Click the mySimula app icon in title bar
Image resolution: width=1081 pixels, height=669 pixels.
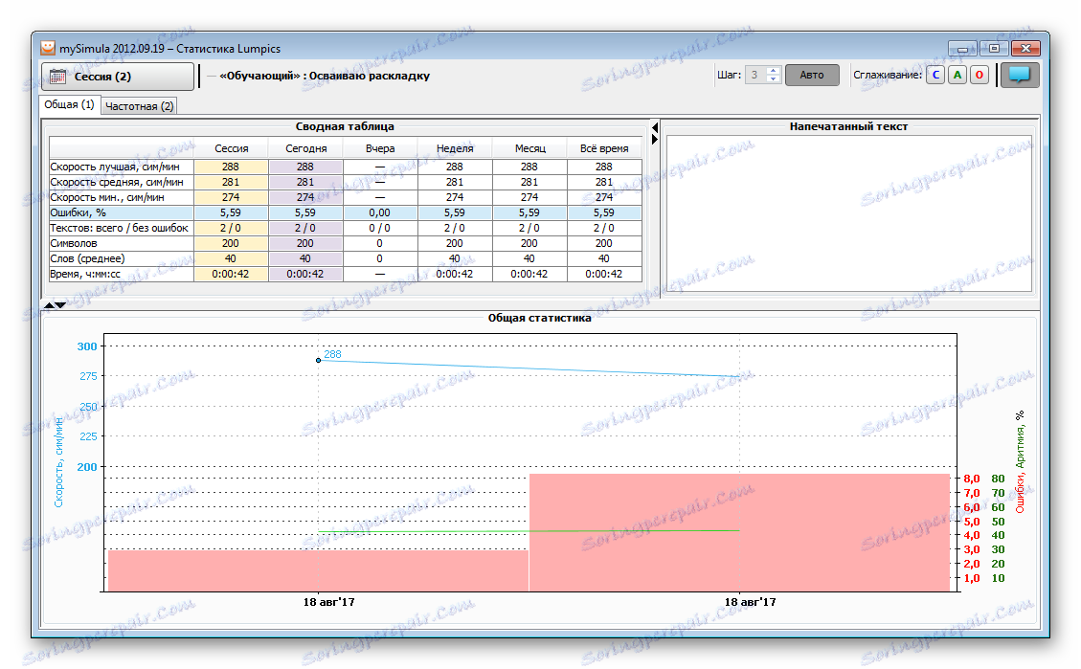click(48, 48)
